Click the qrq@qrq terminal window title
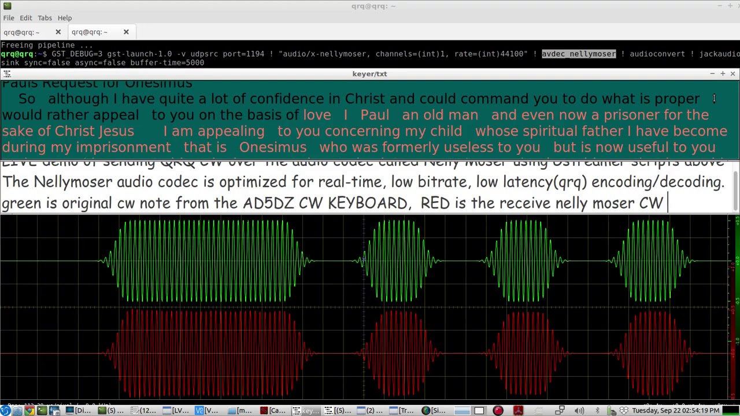The image size is (740, 416). click(373, 6)
